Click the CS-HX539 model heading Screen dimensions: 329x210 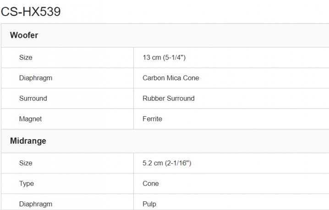click(31, 11)
